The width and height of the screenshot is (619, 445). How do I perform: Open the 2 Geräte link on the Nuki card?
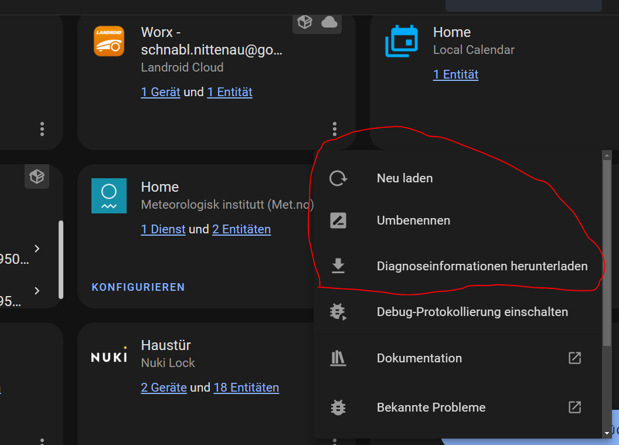pyautogui.click(x=164, y=388)
